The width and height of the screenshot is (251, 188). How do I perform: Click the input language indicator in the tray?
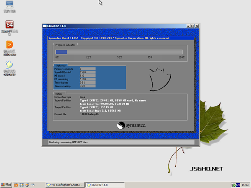[x=236, y=185]
